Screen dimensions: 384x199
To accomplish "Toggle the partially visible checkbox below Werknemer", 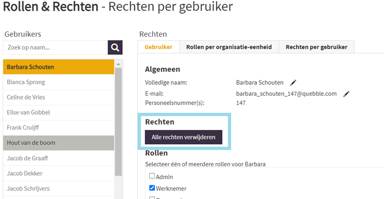I will click(152, 198).
